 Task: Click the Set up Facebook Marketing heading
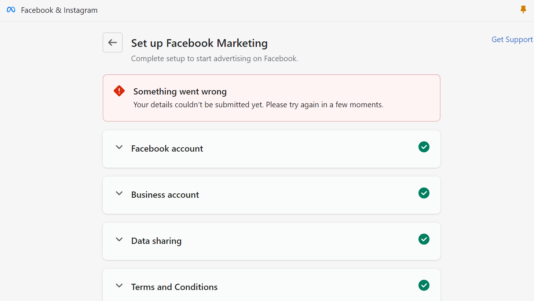[x=200, y=43]
